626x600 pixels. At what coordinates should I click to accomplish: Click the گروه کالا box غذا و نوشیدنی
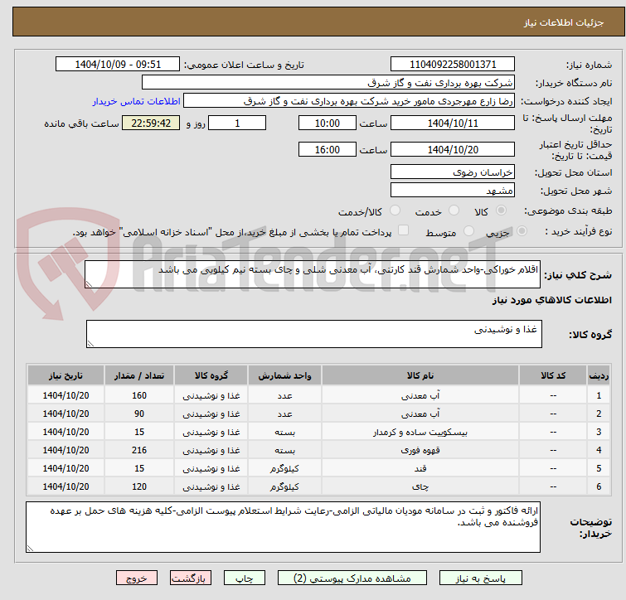(x=313, y=334)
